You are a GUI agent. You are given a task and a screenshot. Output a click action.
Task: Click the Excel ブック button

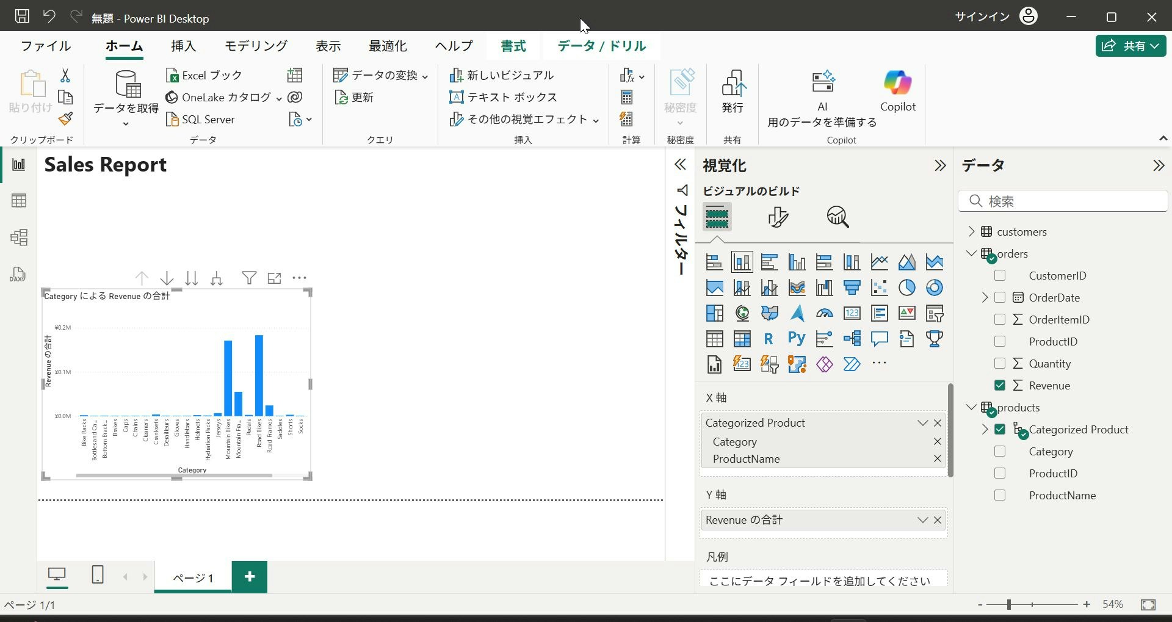tap(204, 75)
